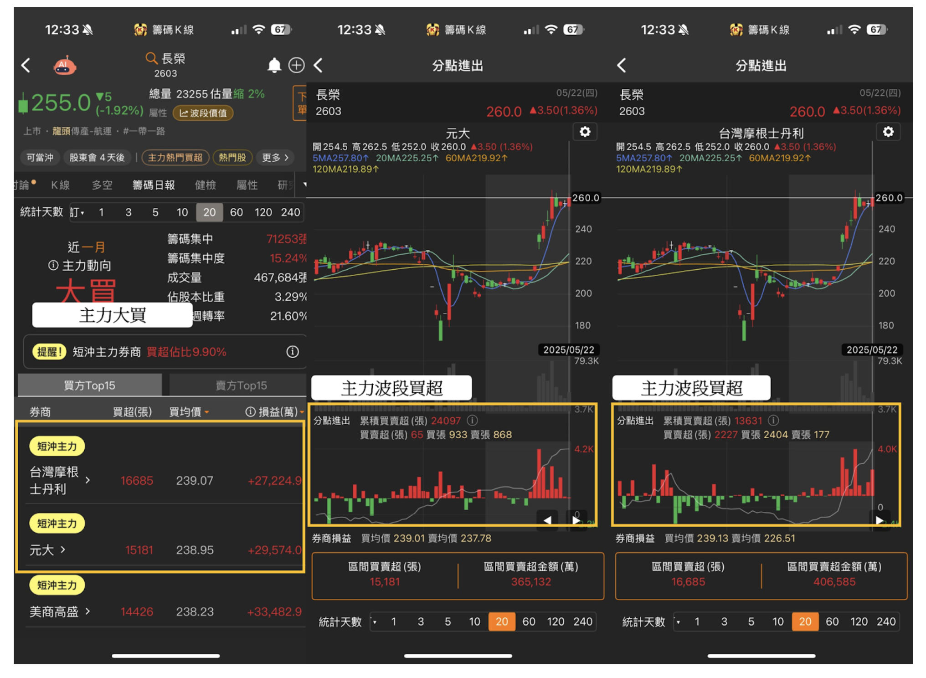Tap the AI robot assistant icon
The height and width of the screenshot is (678, 926).
(x=65, y=66)
